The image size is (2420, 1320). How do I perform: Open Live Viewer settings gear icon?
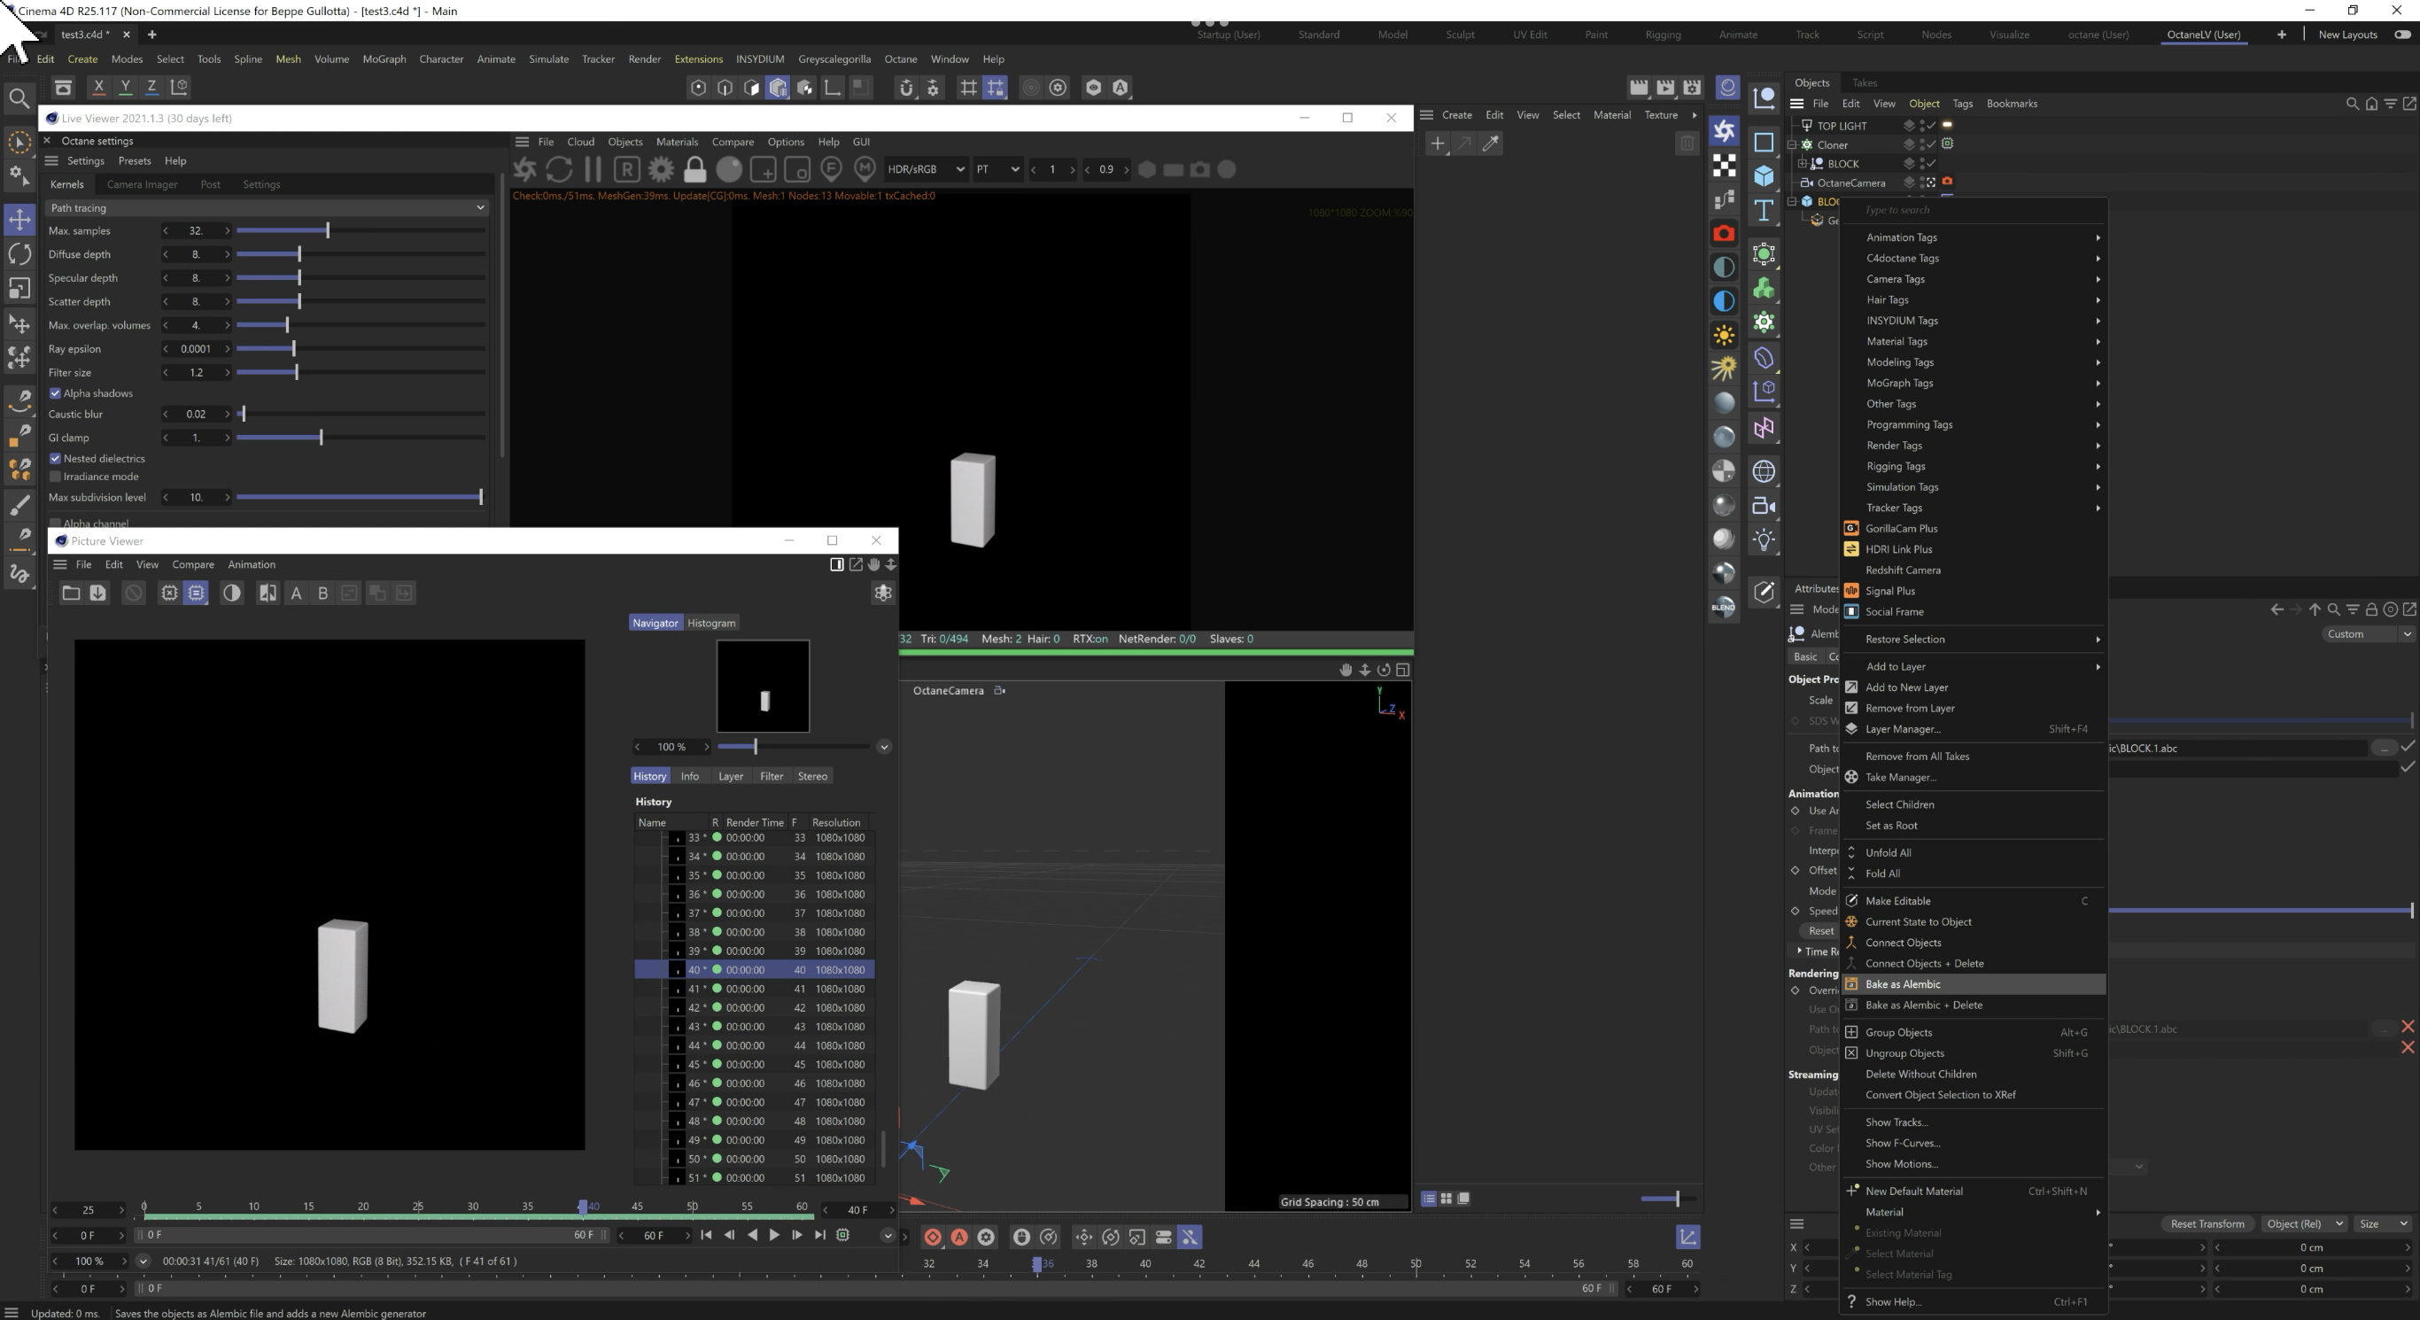[662, 170]
